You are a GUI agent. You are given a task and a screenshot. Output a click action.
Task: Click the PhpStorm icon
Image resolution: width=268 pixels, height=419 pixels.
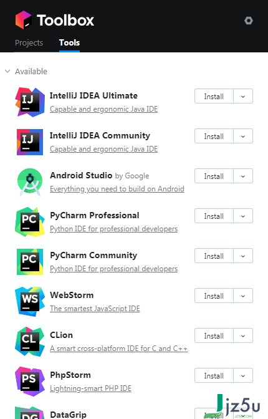(30, 382)
